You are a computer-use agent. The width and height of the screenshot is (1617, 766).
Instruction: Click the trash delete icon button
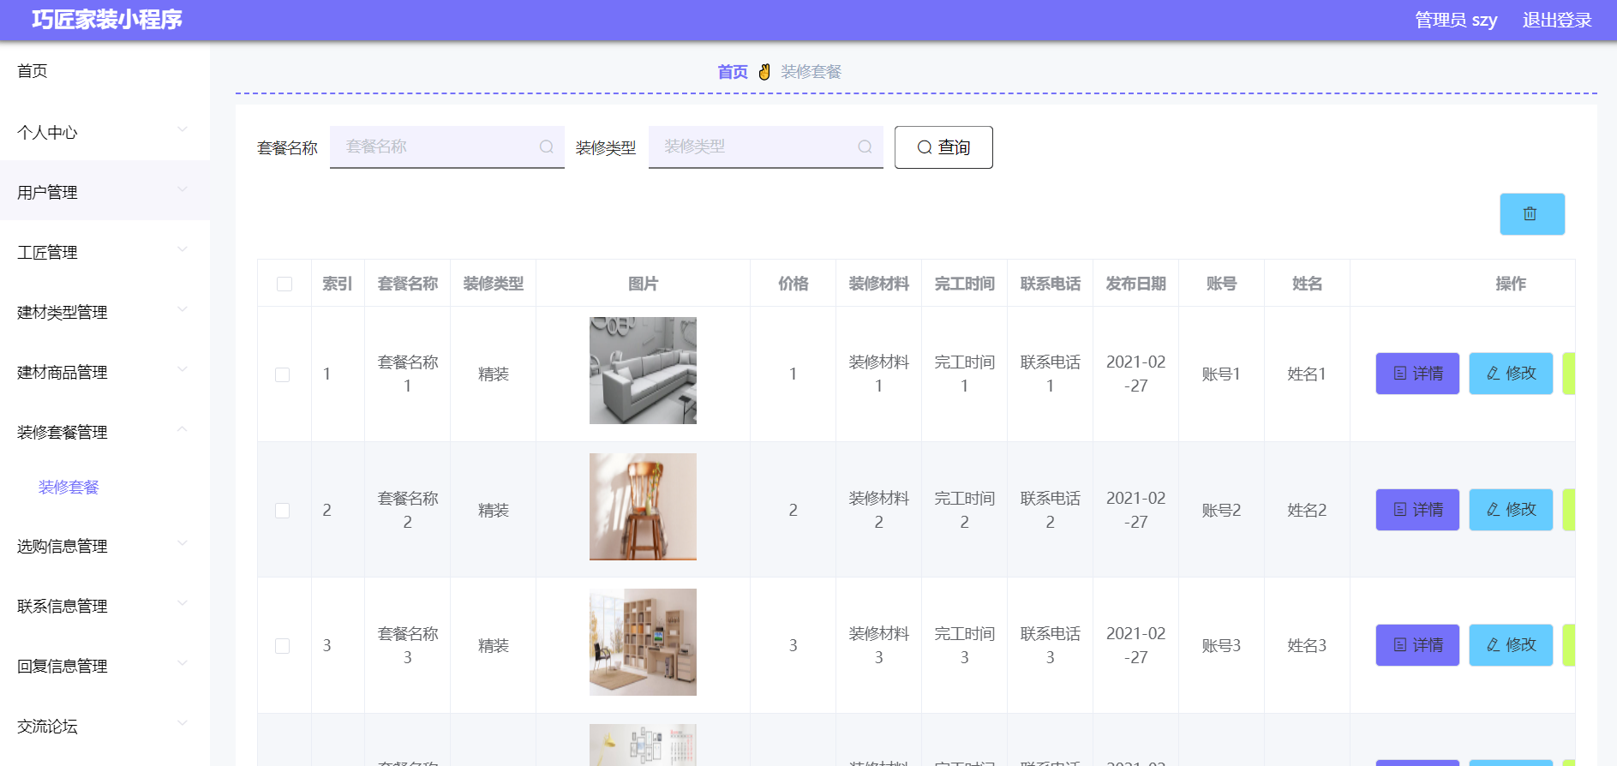(1531, 214)
